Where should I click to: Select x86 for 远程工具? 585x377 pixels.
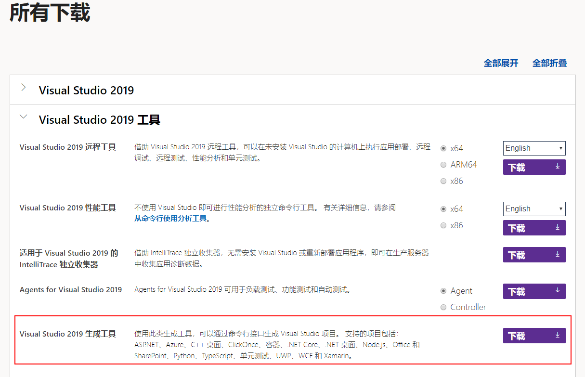(443, 181)
